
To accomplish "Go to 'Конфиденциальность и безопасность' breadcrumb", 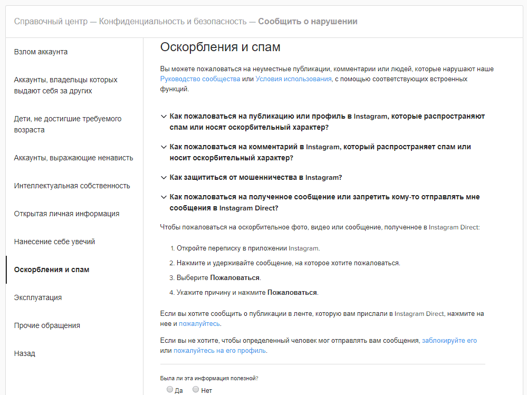I will coord(173,22).
